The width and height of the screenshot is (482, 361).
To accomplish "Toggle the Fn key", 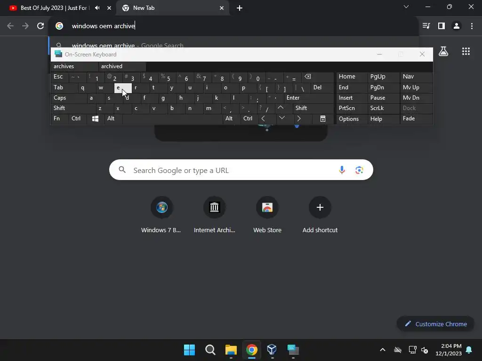I will (60, 118).
